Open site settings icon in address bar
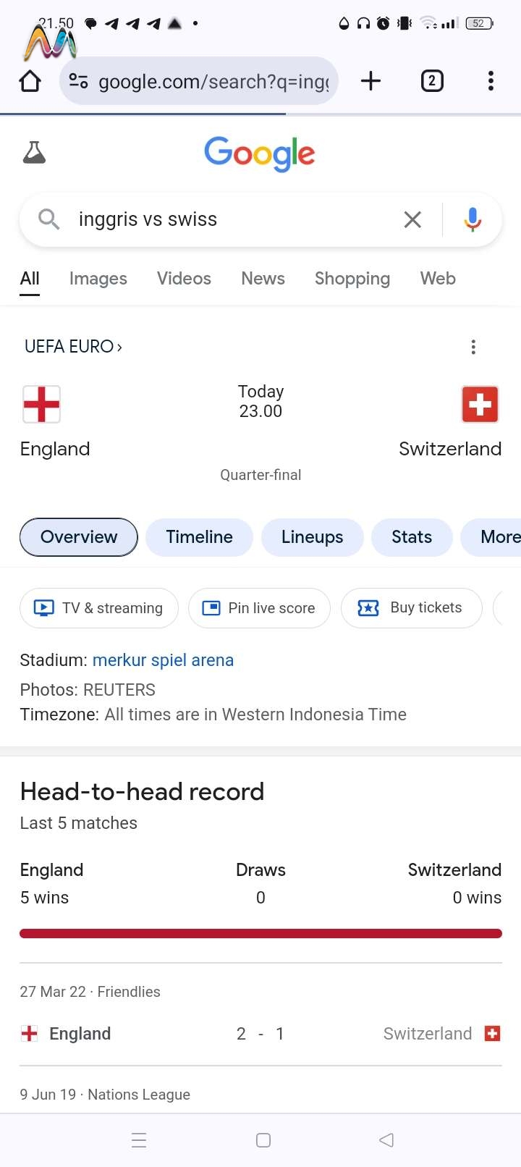This screenshot has width=521, height=1167. click(78, 81)
